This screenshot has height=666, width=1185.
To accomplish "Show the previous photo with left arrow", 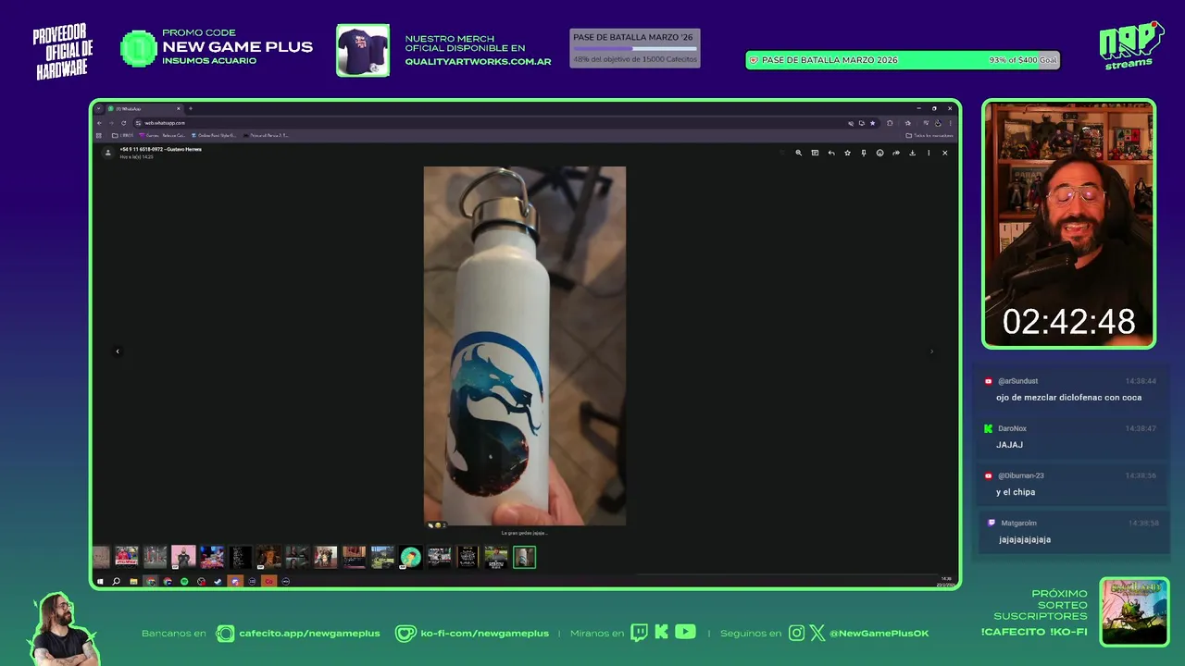I will click(x=118, y=351).
